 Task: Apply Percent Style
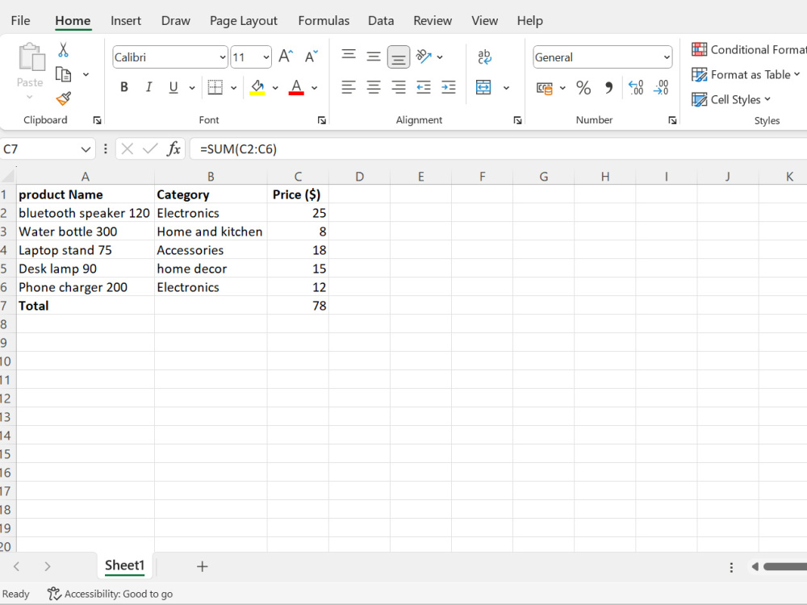[x=583, y=88]
